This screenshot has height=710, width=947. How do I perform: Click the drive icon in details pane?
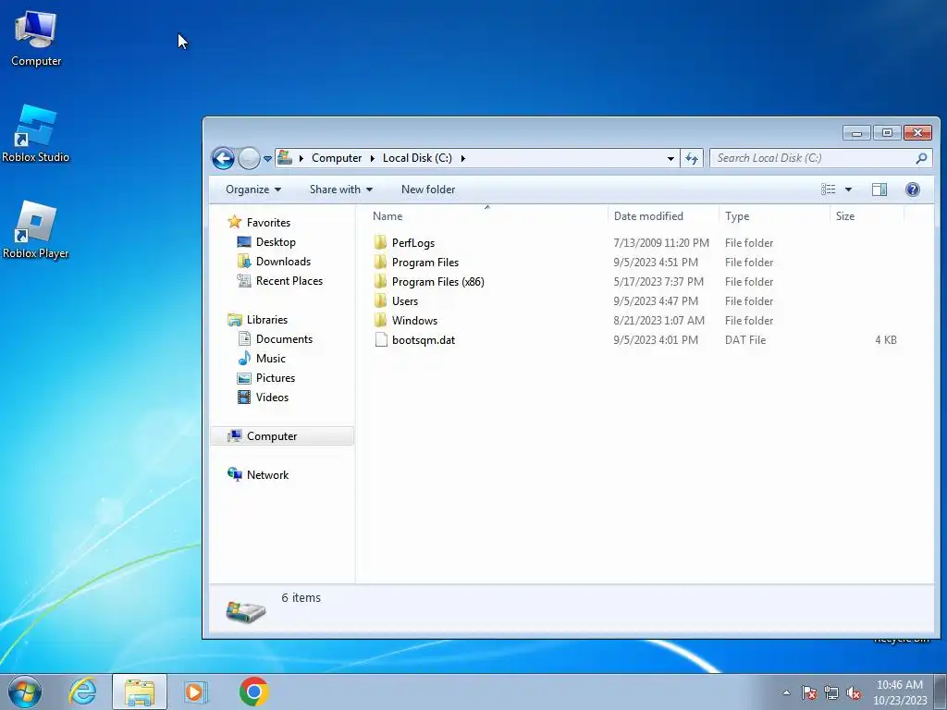tap(245, 611)
